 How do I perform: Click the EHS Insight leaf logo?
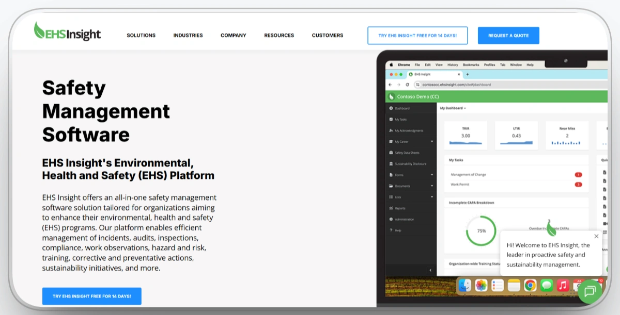coord(67,32)
